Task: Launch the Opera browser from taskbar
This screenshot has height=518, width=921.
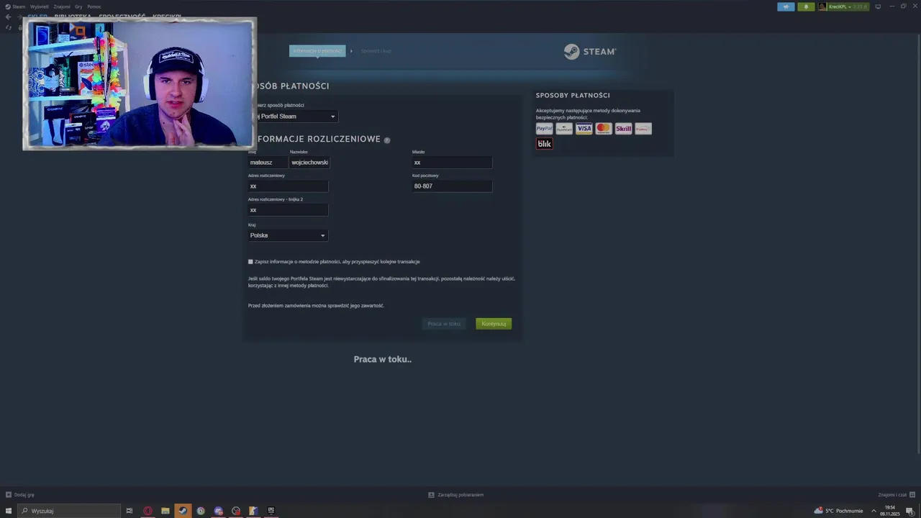Action: [148, 511]
